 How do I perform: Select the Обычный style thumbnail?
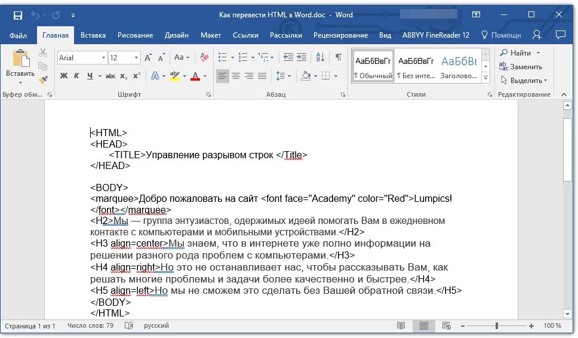tap(373, 66)
